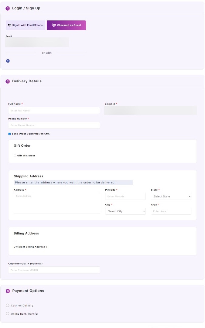
Task: Click the 'or with' divider text
Action: [47, 53]
